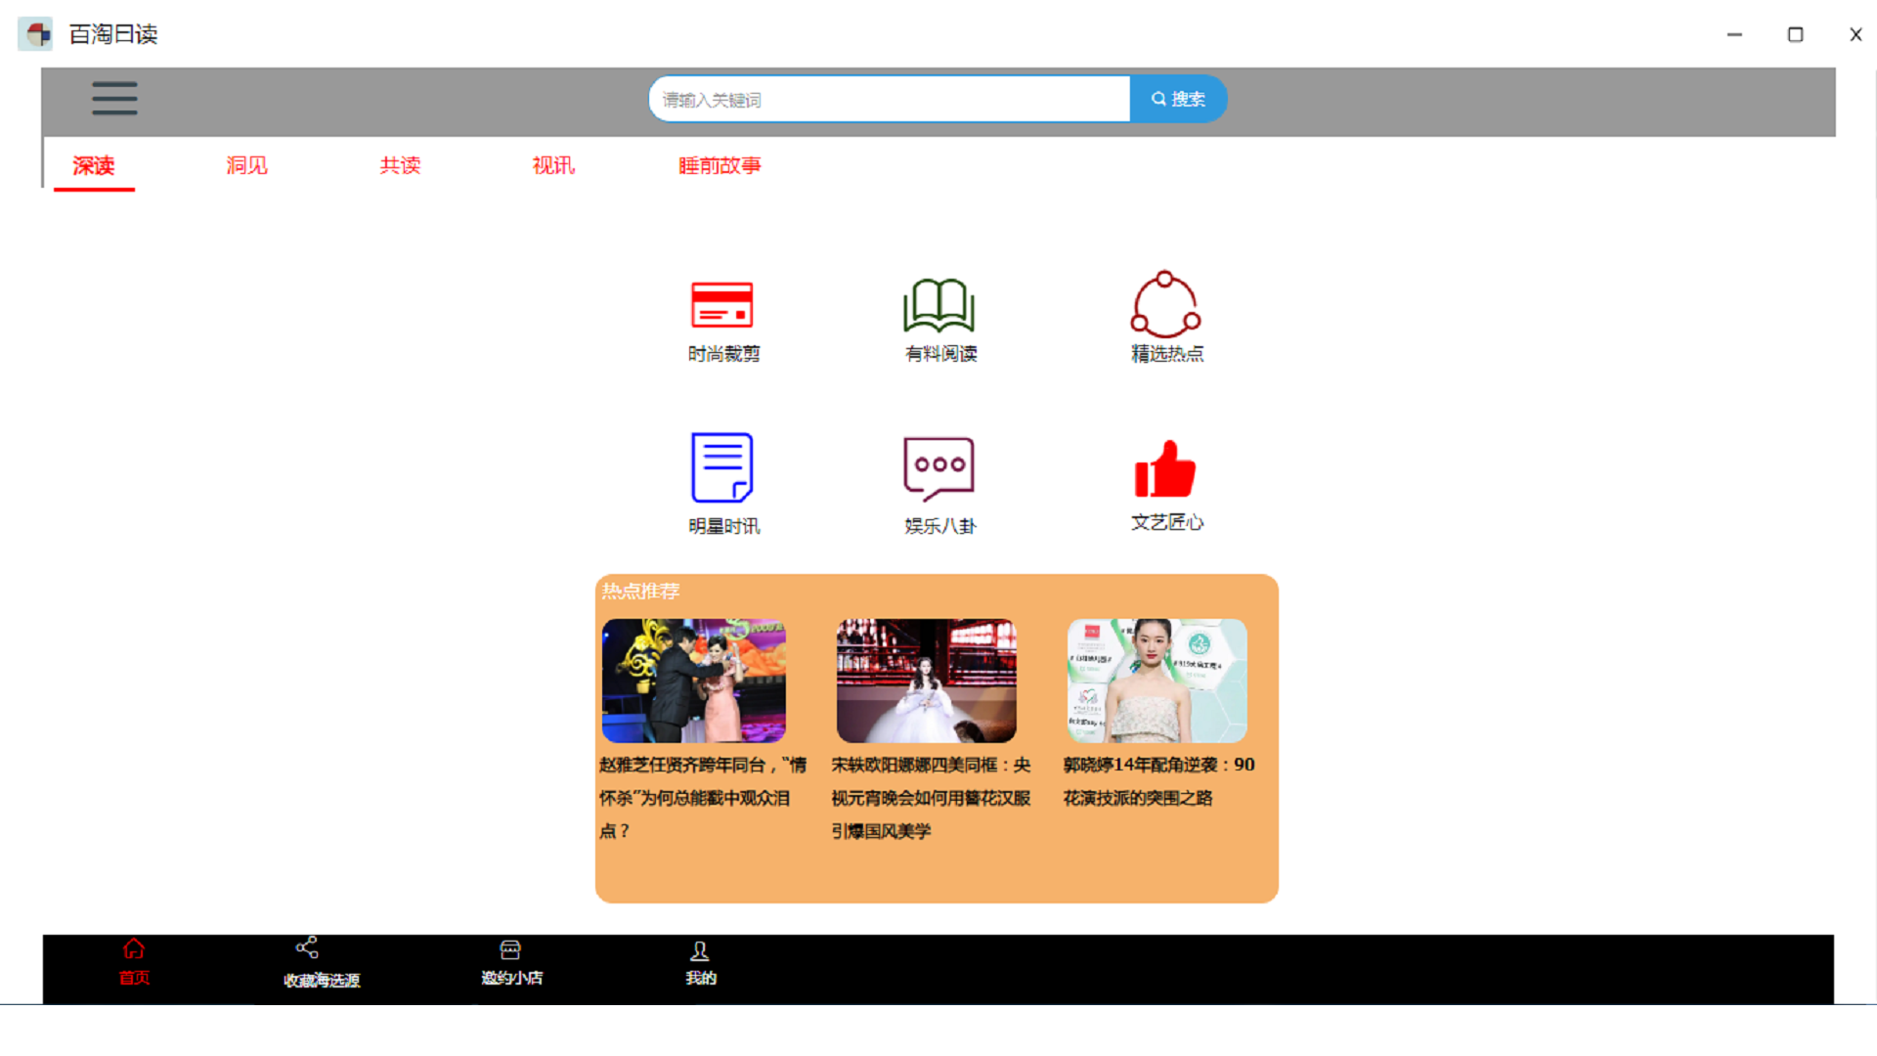Select the 视讯 tab
The height and width of the screenshot is (1056, 1877).
point(553,165)
